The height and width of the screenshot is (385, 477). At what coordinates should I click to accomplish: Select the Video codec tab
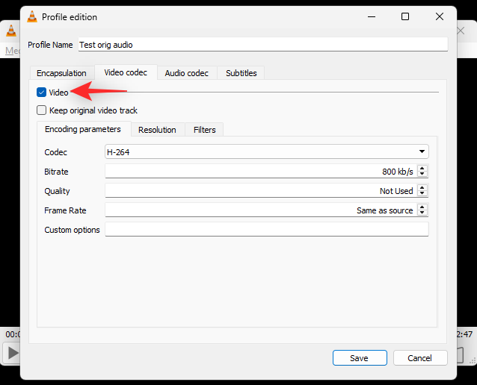[126, 72]
